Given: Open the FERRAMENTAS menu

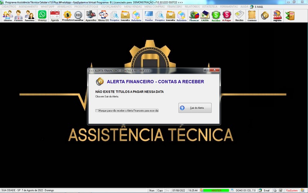Looking at the screenshot, I should (x=229, y=7).
